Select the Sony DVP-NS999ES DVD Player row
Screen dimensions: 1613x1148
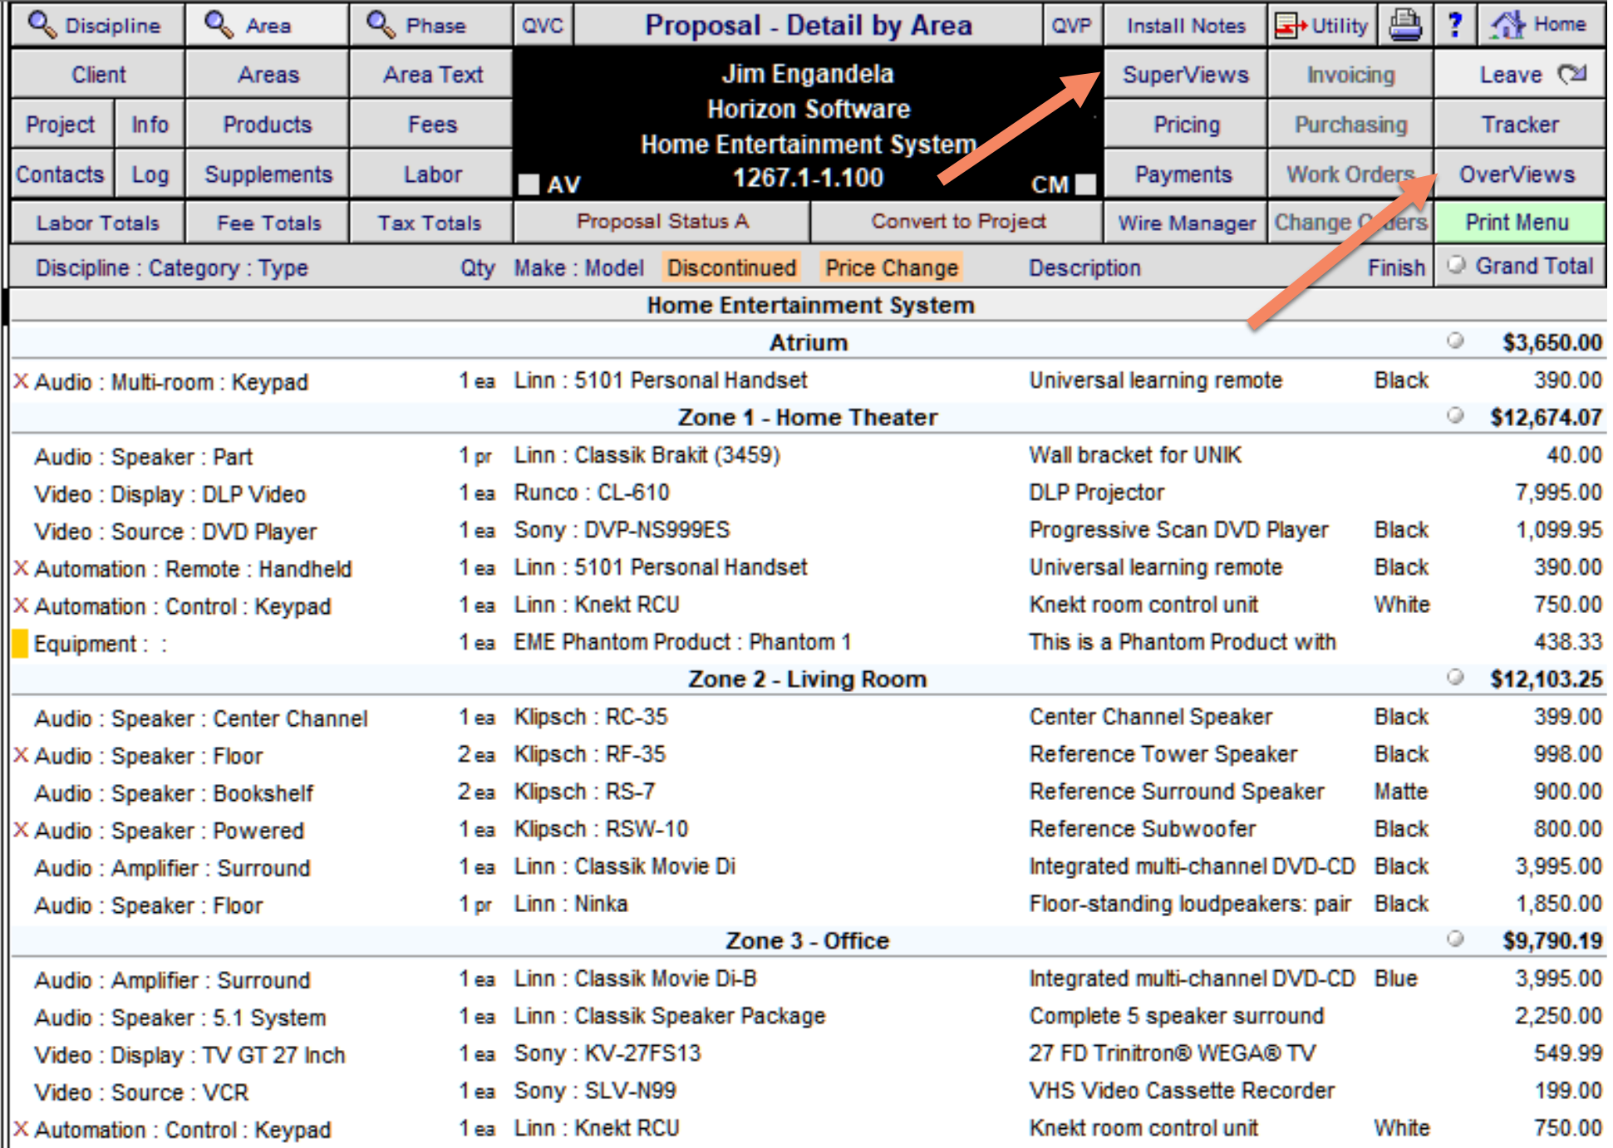click(x=808, y=530)
